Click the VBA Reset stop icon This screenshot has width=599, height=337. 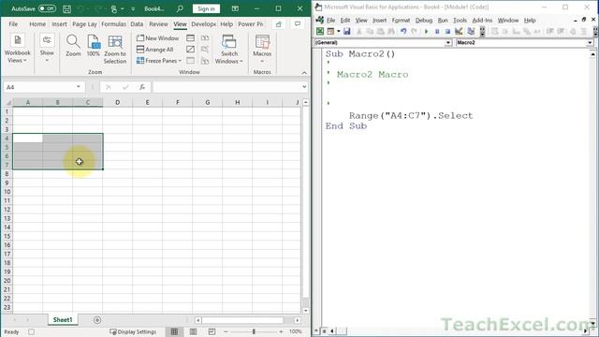(x=447, y=31)
